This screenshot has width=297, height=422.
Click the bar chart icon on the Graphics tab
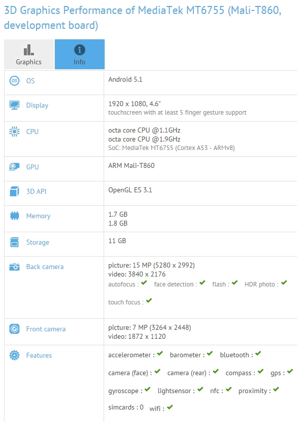click(x=28, y=50)
